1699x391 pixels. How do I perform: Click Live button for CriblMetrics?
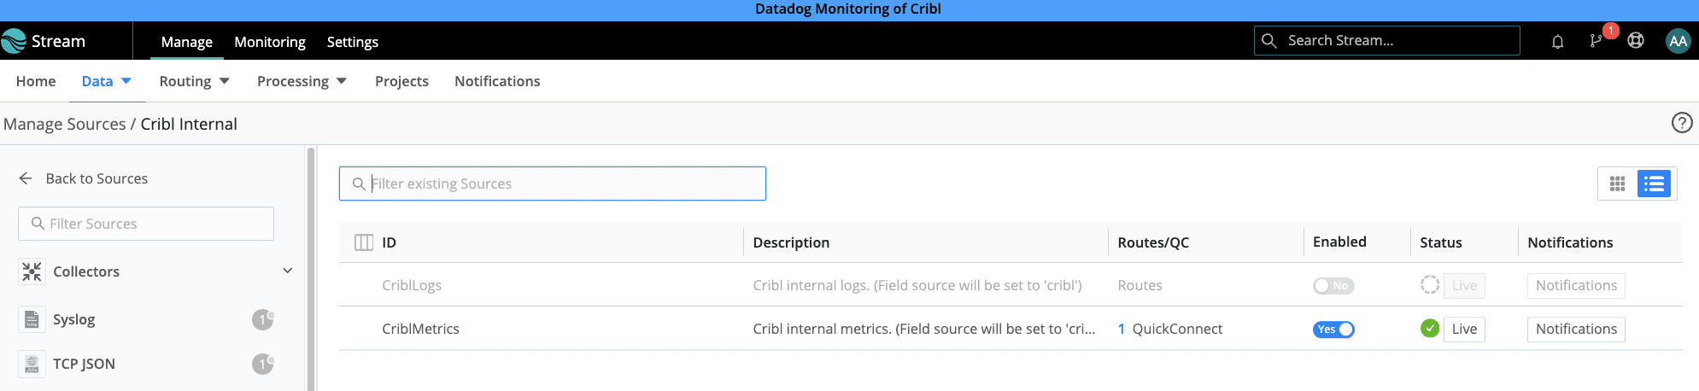click(1463, 330)
